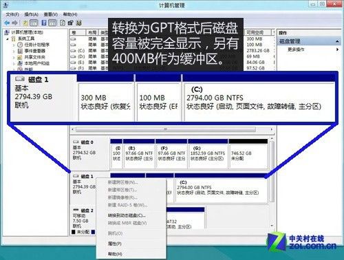Collapse the 磁盘管理 section in the 操作 pane

tap(337, 41)
